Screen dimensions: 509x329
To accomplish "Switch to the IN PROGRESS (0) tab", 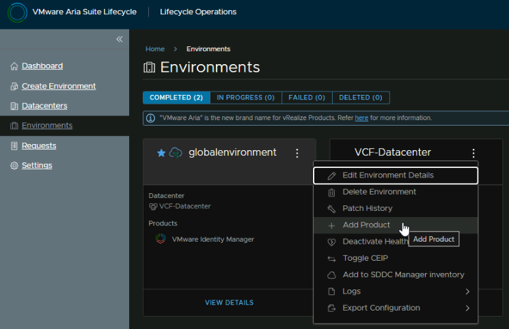I will 246,98.
